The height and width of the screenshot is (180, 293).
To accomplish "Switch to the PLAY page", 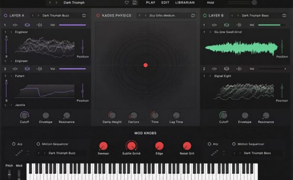I will click(x=151, y=3).
